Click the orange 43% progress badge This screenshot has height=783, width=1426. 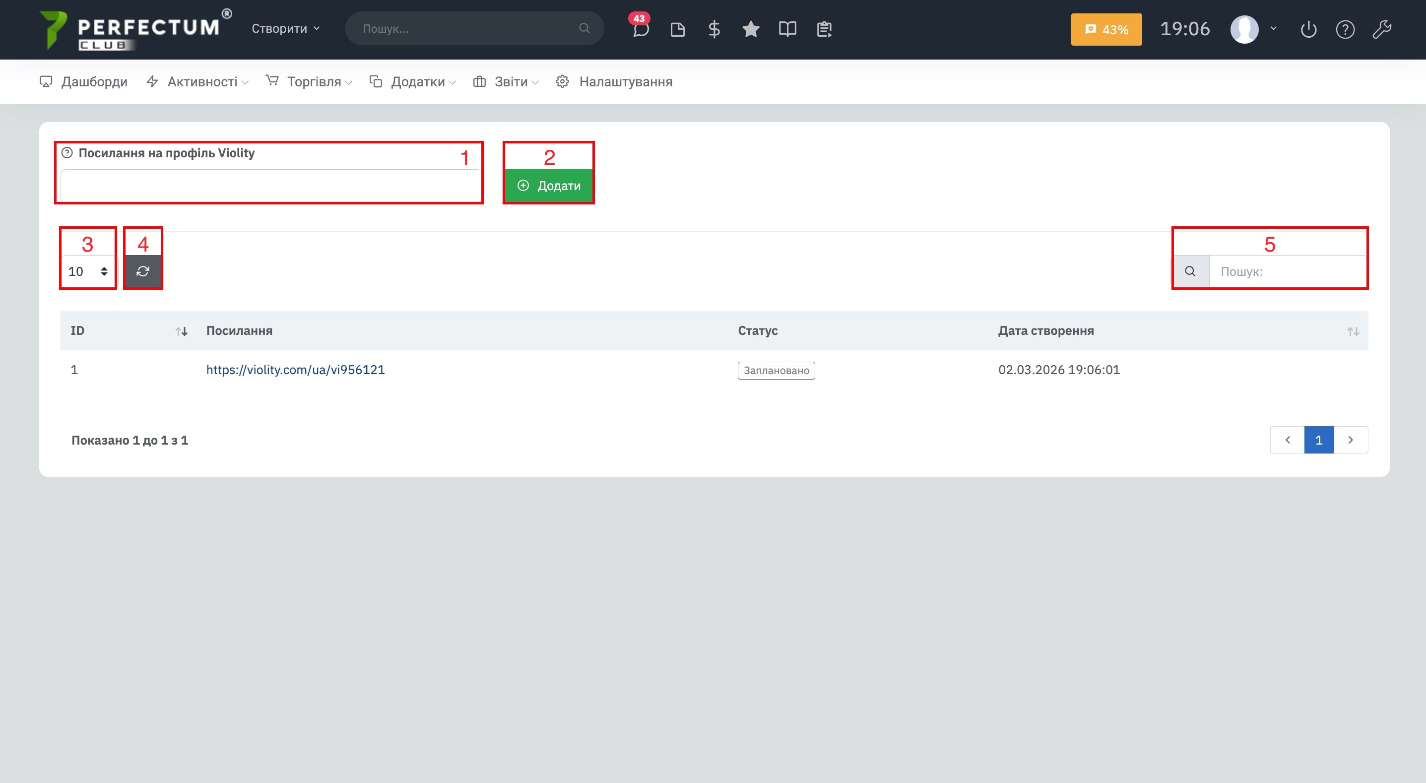coord(1106,29)
